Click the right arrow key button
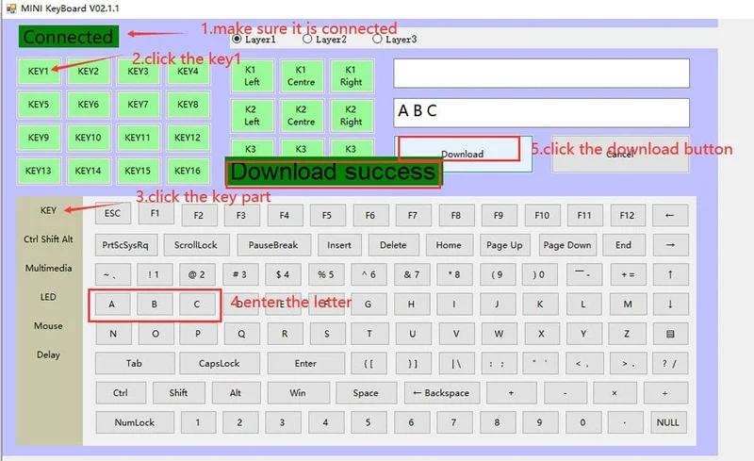Image resolution: width=754 pixels, height=461 pixels. point(670,245)
